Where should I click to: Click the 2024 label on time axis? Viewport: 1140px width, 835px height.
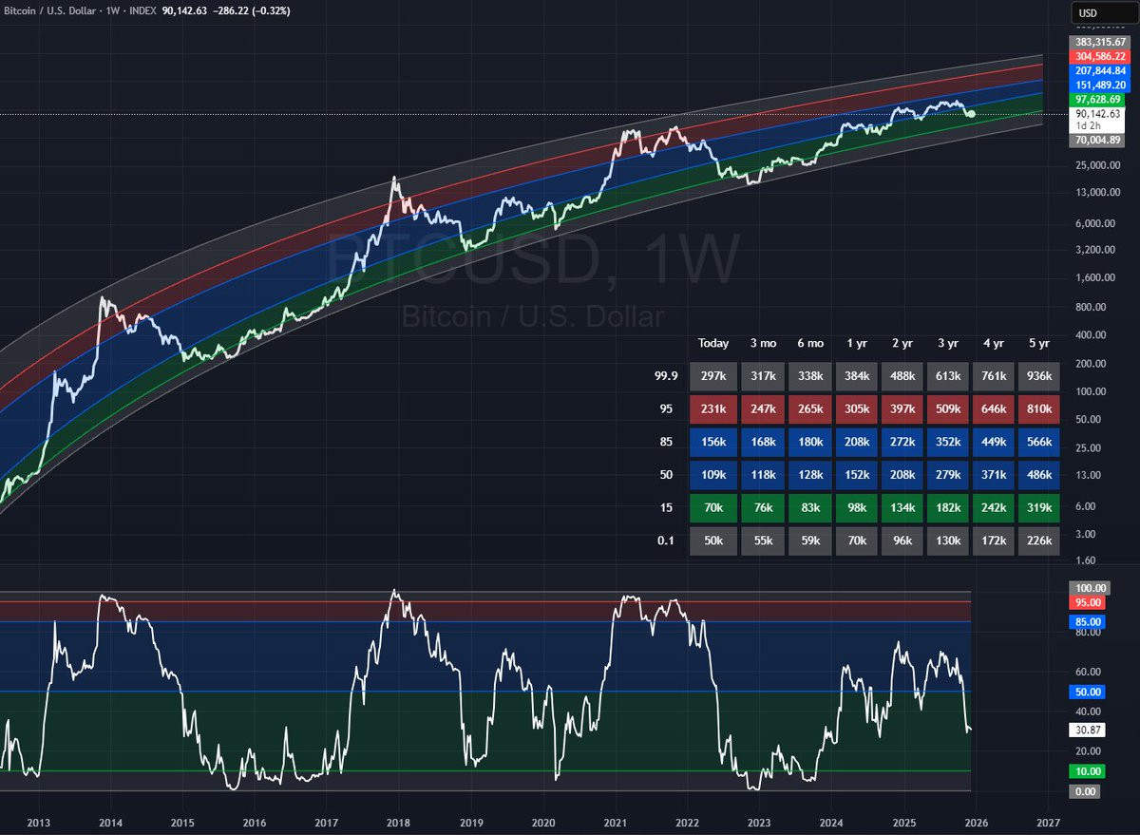[x=831, y=822]
